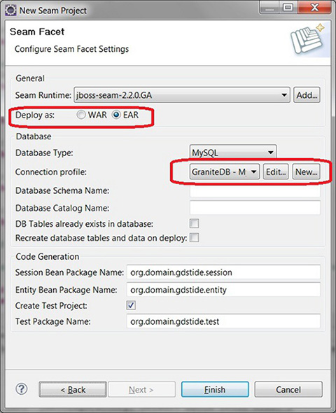Enable Recreate database tables on deploy

(x=195, y=237)
